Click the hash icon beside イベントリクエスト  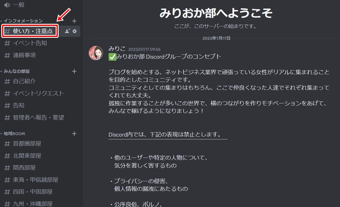coord(7,94)
